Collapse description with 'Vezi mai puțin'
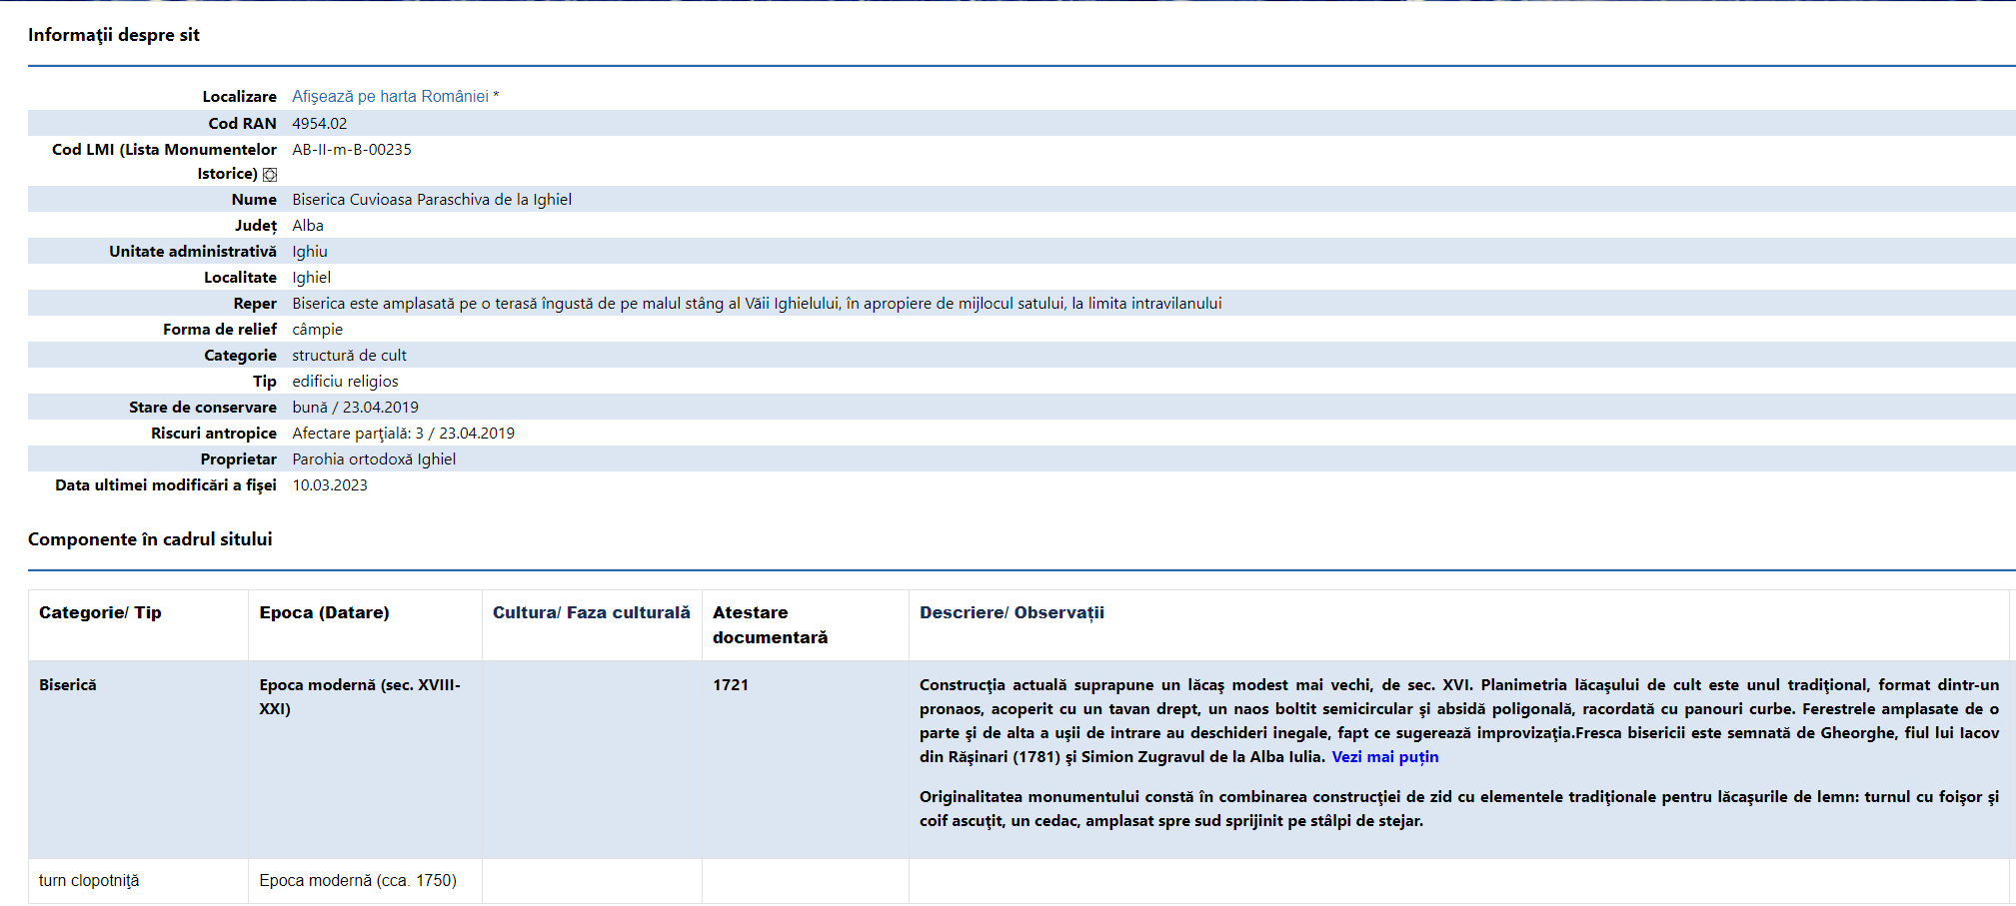The width and height of the screenshot is (2016, 906). point(1384,757)
